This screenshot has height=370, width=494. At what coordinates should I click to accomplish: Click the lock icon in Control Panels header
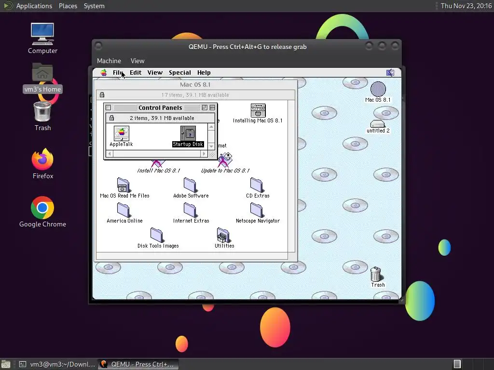(x=111, y=118)
